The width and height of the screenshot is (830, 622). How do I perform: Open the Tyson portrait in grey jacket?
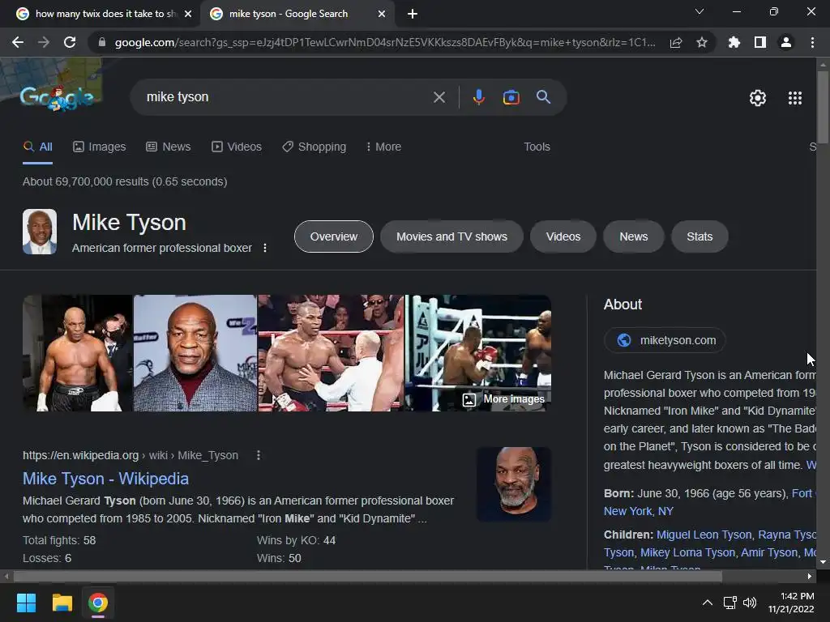195,353
